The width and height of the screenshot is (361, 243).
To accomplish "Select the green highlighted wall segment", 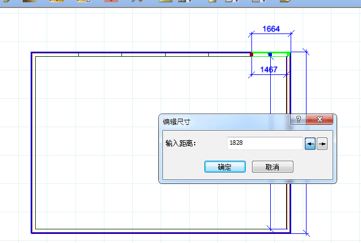I will (271, 55).
